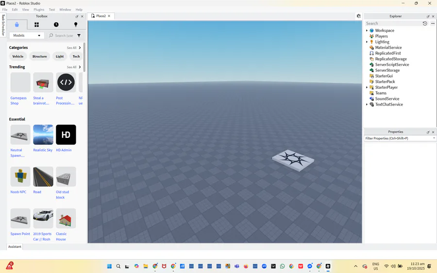Open the Edit menu
This screenshot has height=273, width=437.
click(15, 10)
